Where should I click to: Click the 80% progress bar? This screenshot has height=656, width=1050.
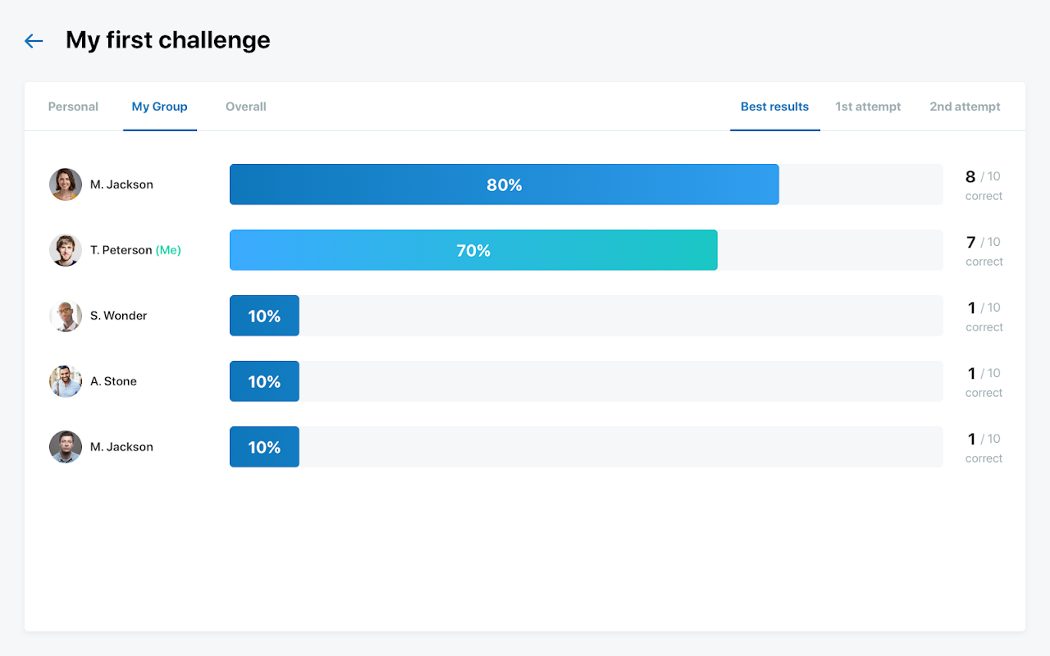click(504, 184)
